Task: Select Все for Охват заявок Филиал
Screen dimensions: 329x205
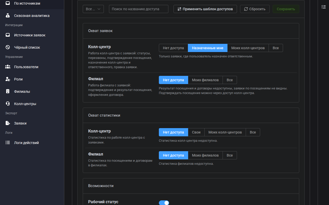Action: [x=230, y=80]
